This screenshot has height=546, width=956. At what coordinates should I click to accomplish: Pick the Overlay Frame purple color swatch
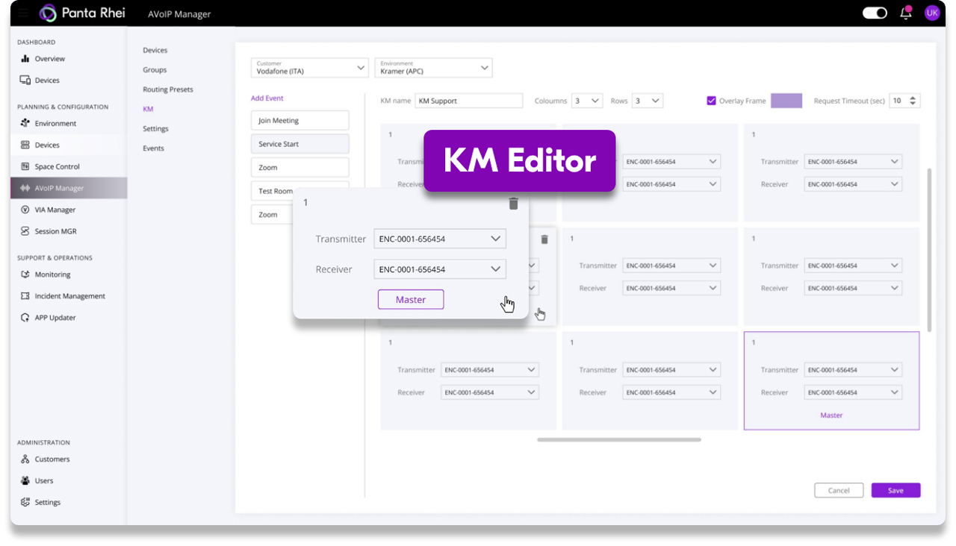[786, 101]
